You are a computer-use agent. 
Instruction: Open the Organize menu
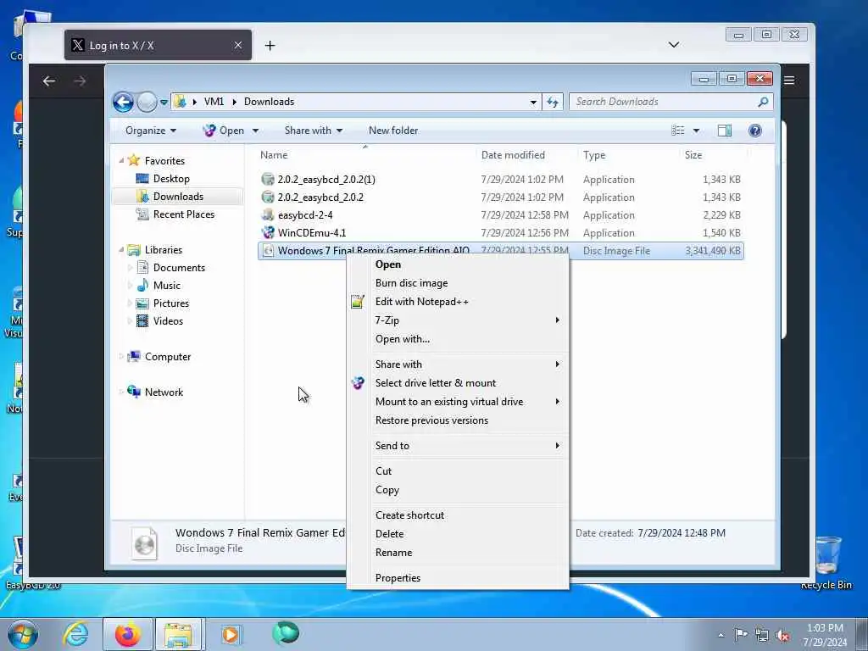[x=151, y=131]
